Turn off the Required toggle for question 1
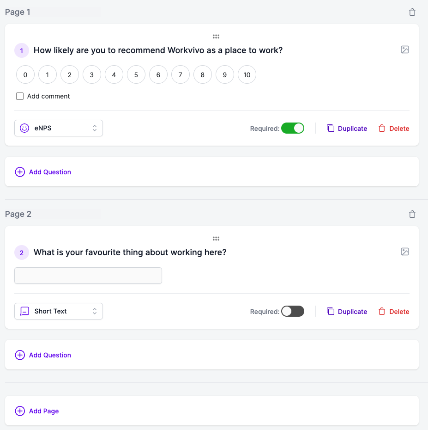This screenshot has width=428, height=430. (x=292, y=128)
